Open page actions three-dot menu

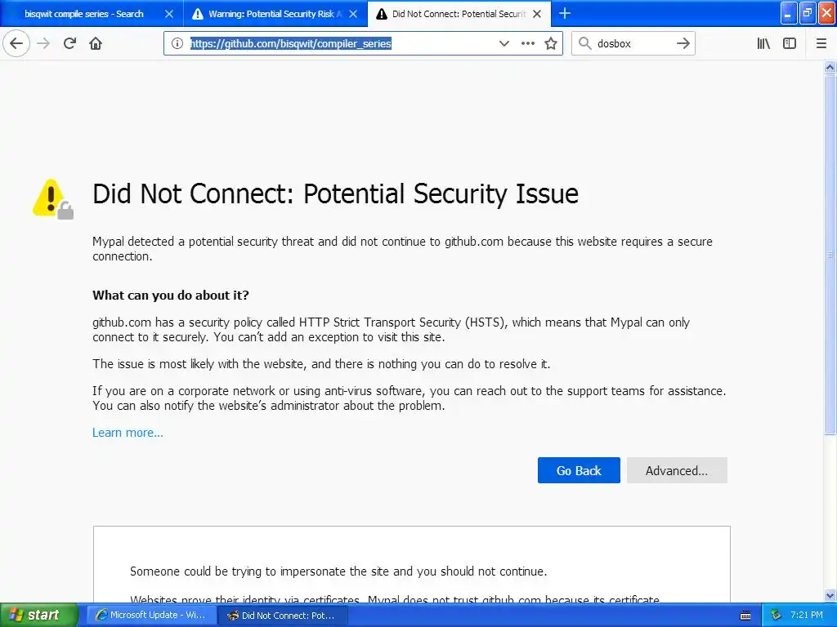(x=528, y=43)
